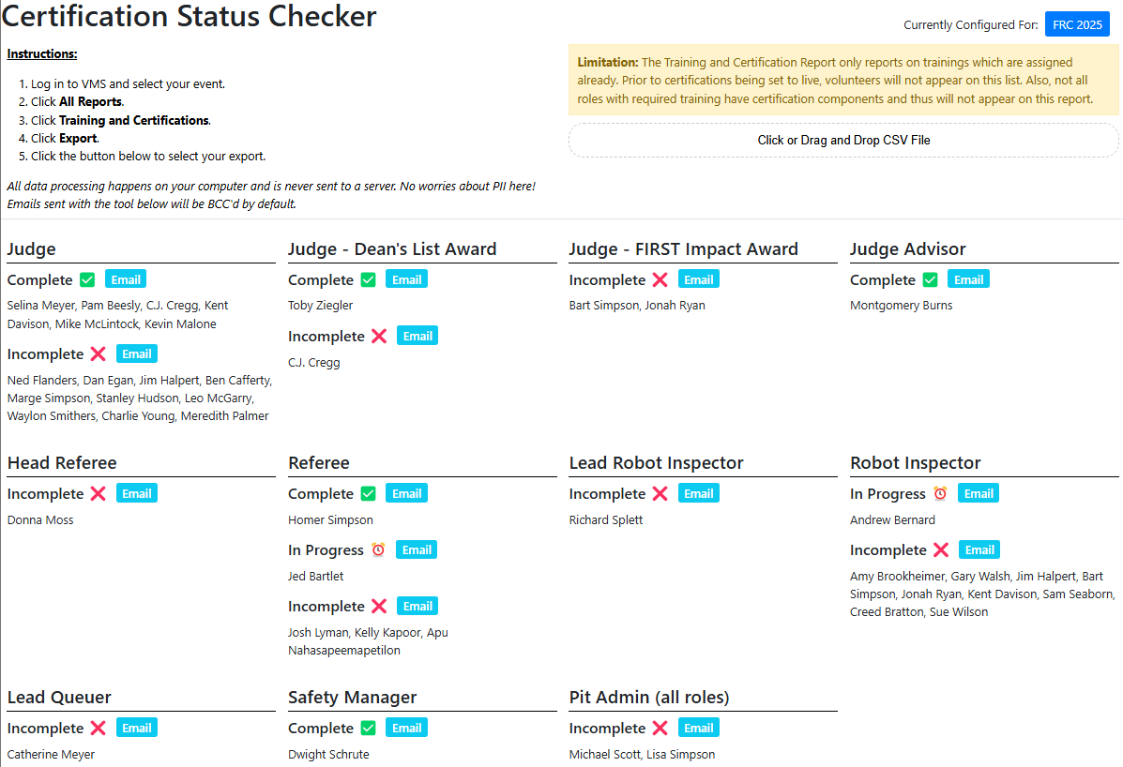
Task: Click the name Andrew Bernard
Action: [x=892, y=520]
